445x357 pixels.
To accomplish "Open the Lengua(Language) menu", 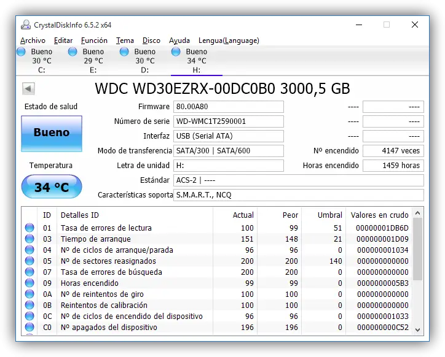I will coord(229,40).
